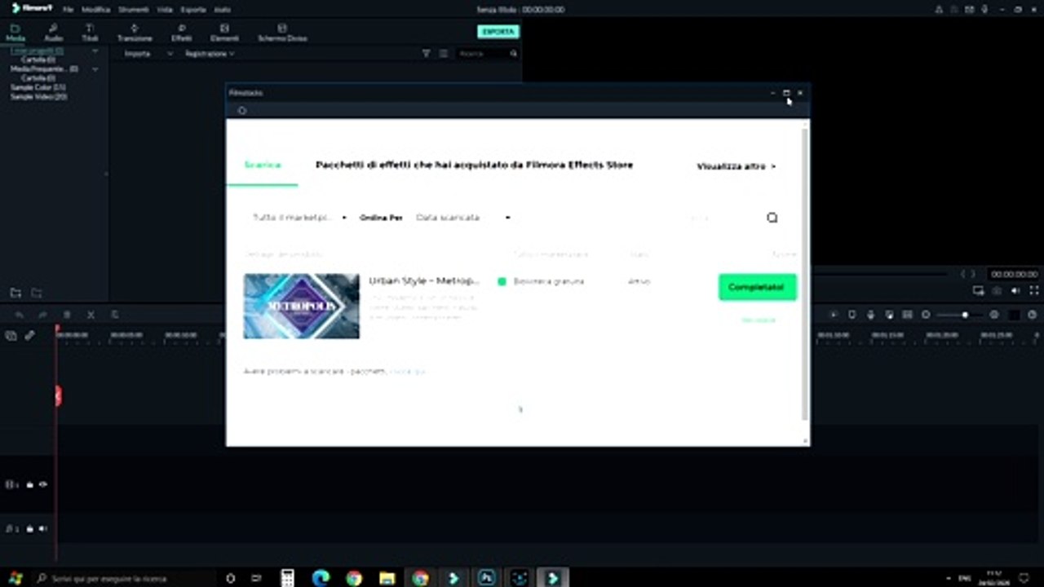The width and height of the screenshot is (1044, 587).
Task: Open the Windows notification center icon
Action: [1024, 578]
